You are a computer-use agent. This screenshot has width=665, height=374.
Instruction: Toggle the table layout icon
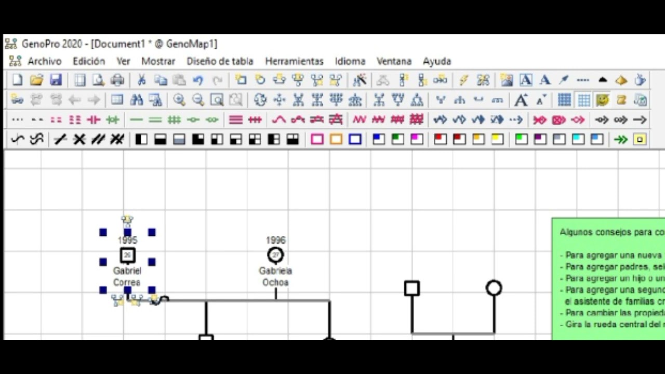pos(117,100)
